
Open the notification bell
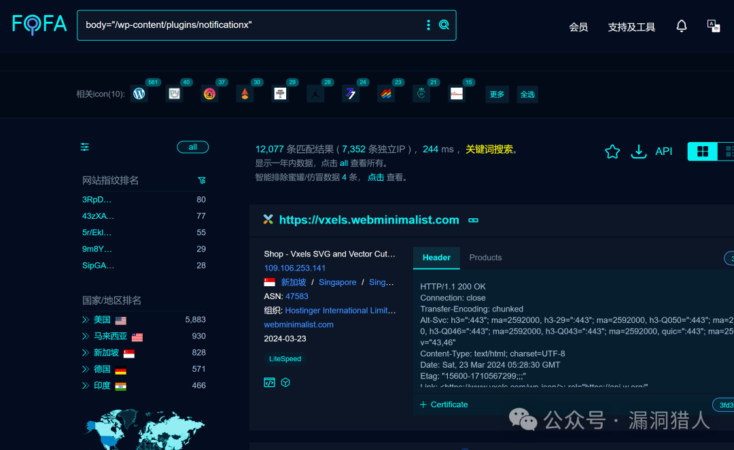click(x=682, y=27)
